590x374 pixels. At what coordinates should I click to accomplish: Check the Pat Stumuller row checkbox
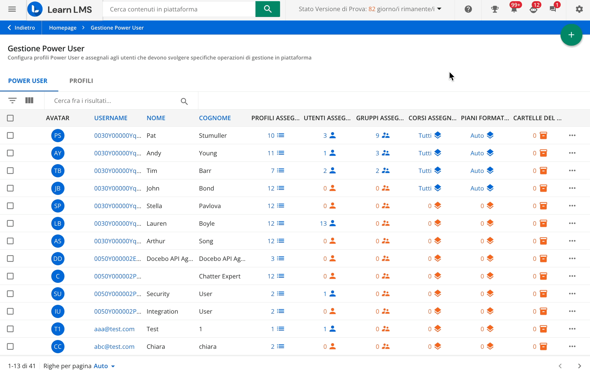(x=10, y=135)
